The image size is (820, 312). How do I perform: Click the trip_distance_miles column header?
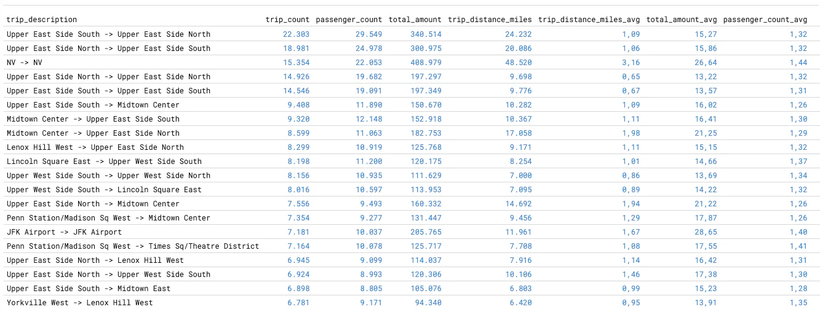[x=490, y=20]
